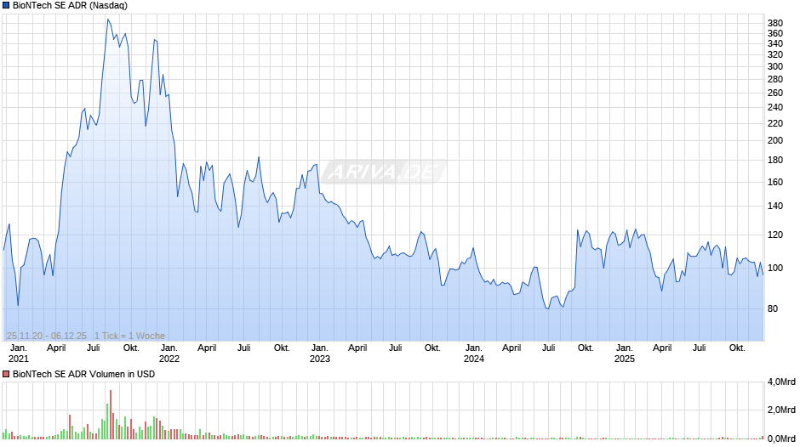The height and width of the screenshot is (447, 800).
Task: Click the 0,0Mrd volume axis label
Action: tap(781, 439)
